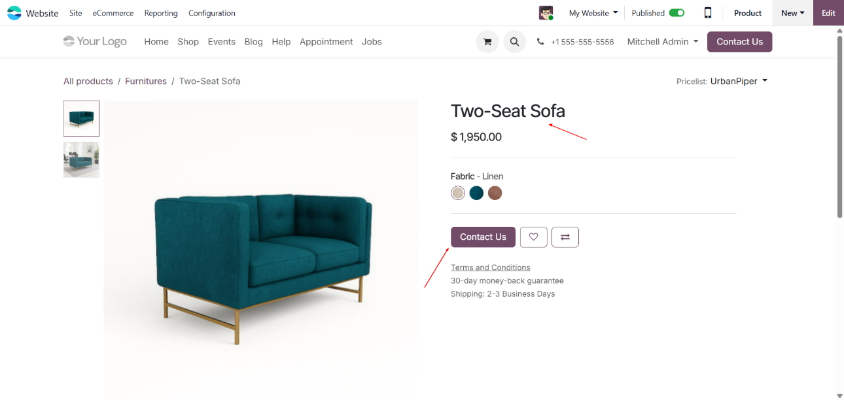This screenshot has height=400, width=844.
Task: Select the beige Linen fabric option
Action: tap(458, 193)
